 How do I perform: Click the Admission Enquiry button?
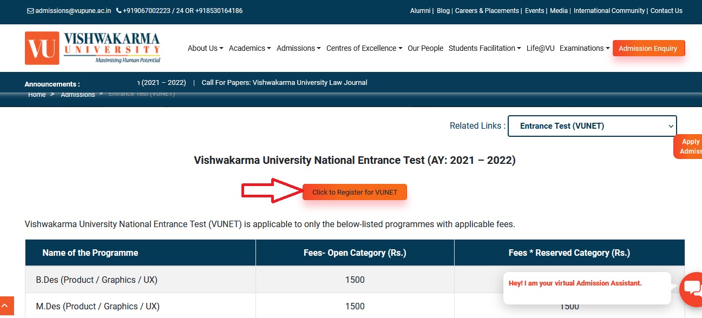click(648, 48)
